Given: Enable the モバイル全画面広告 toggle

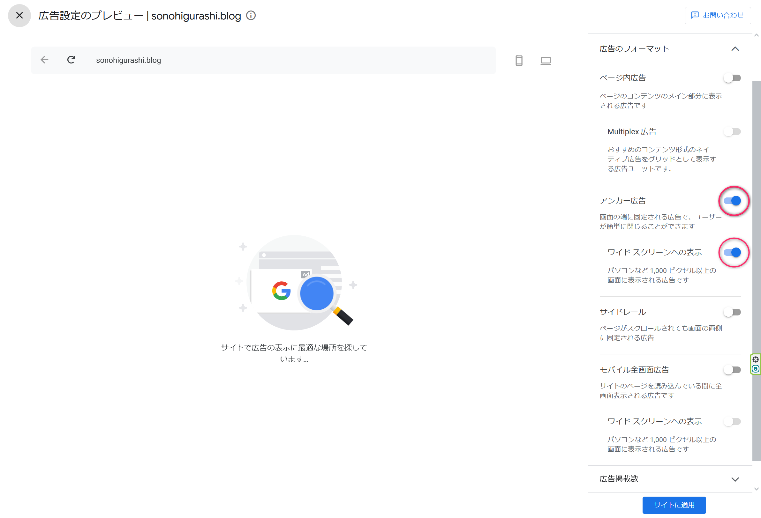Looking at the screenshot, I should (x=732, y=370).
